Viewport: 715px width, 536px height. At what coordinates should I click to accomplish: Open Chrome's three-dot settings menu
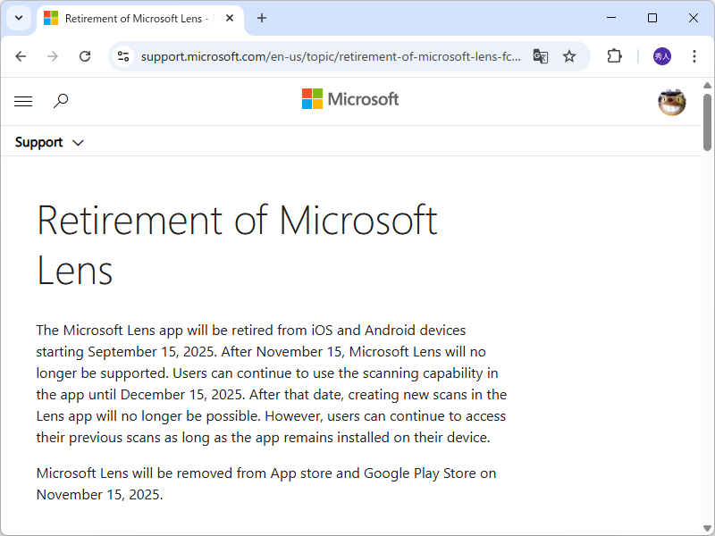click(x=694, y=55)
